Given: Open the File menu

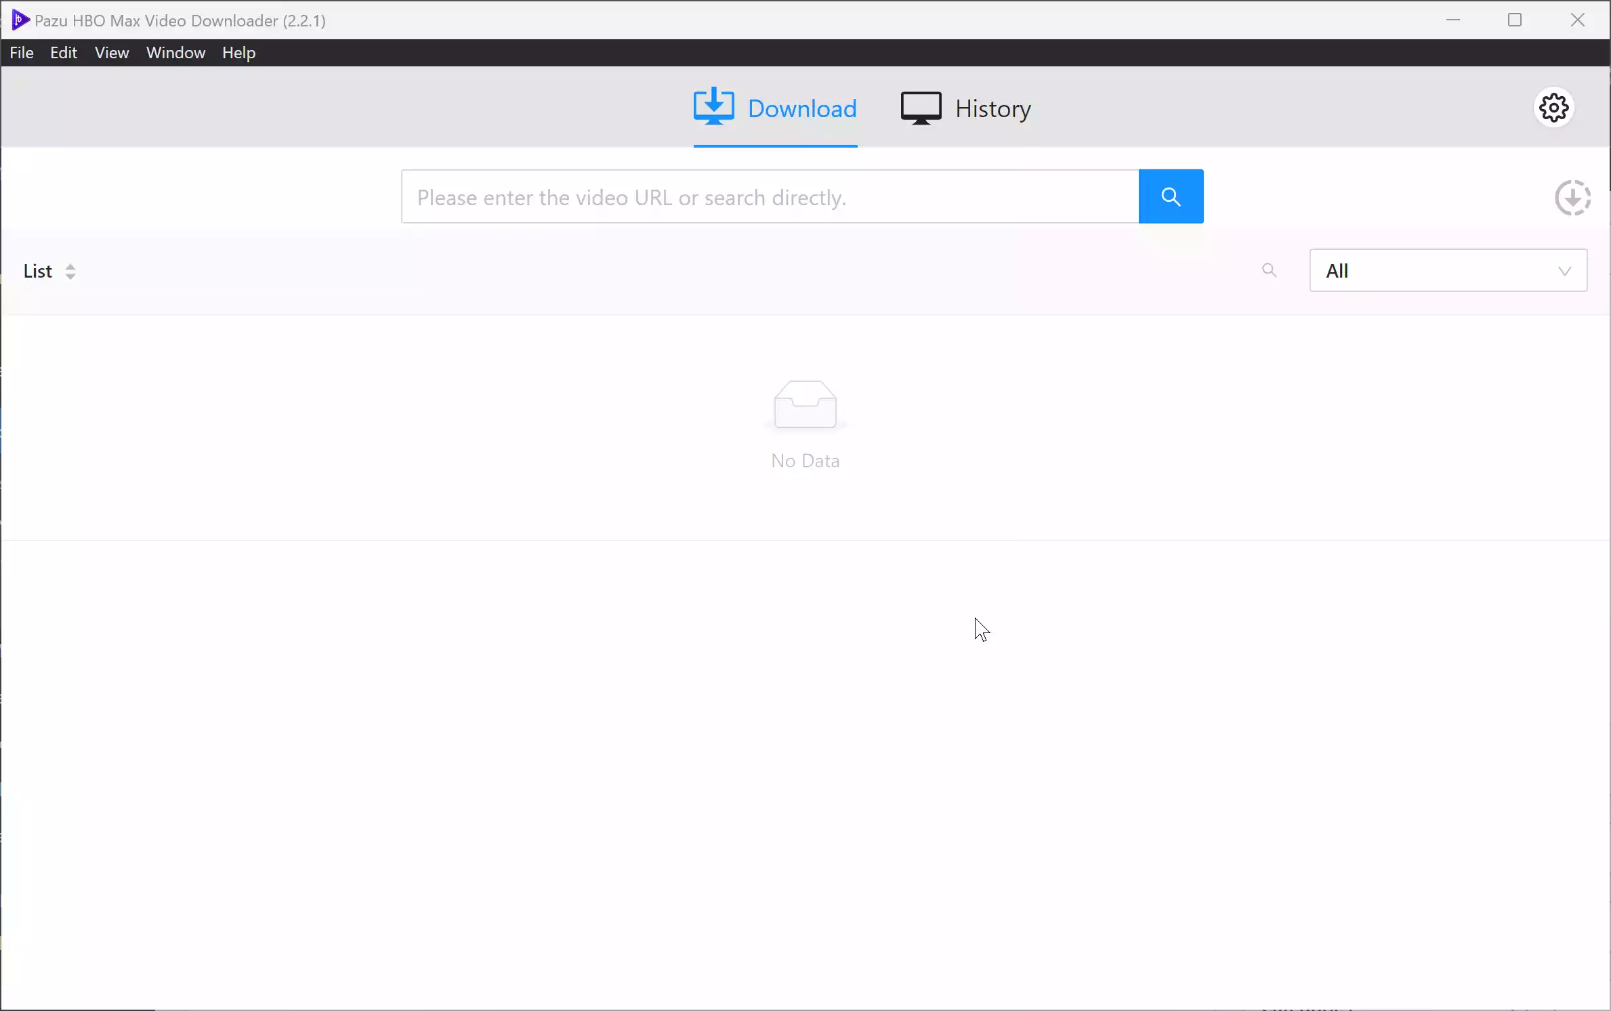Looking at the screenshot, I should coord(22,53).
